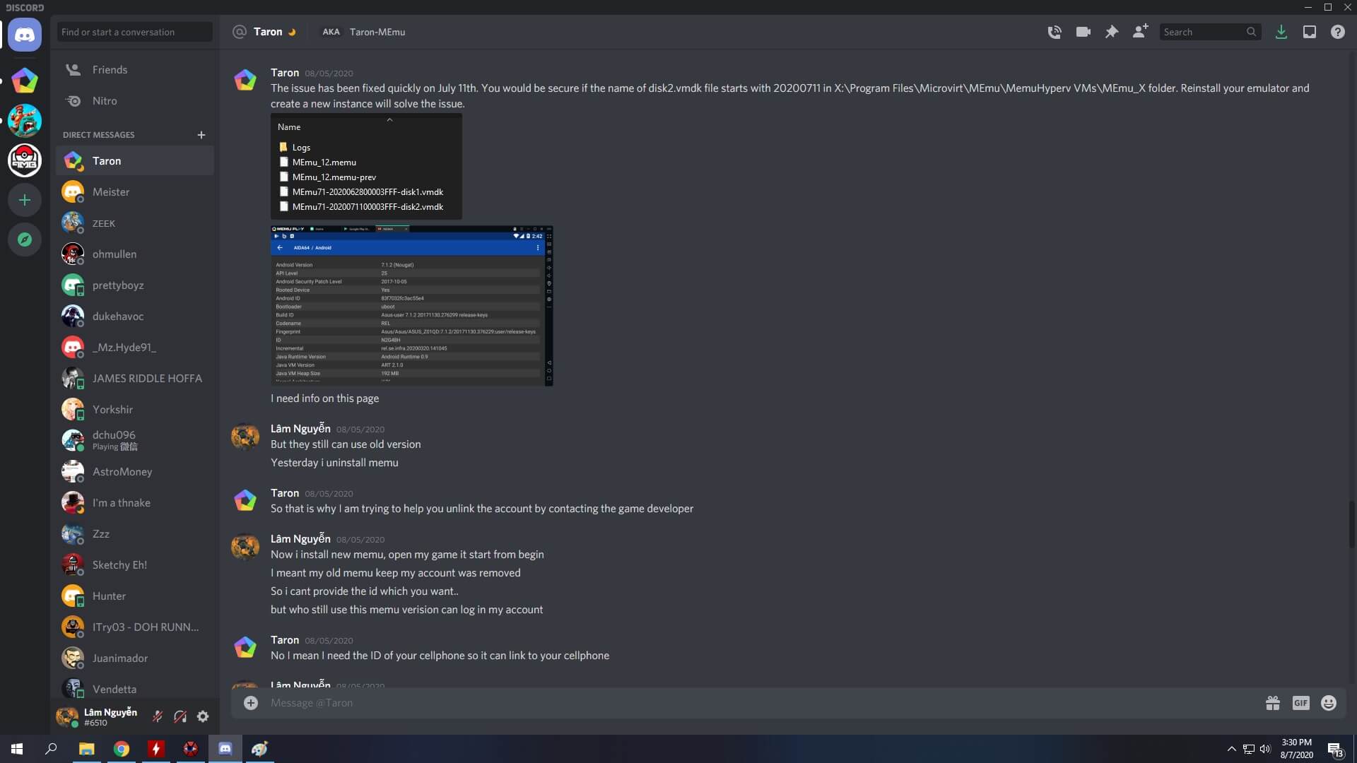Open Juanimador conversation
Image resolution: width=1357 pixels, height=763 pixels.
(135, 658)
